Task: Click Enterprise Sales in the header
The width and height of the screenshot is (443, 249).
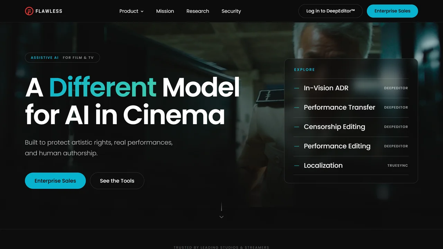Action: pyautogui.click(x=392, y=11)
